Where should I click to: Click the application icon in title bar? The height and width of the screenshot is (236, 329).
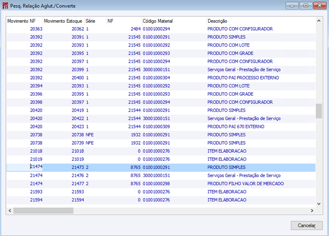5,6
